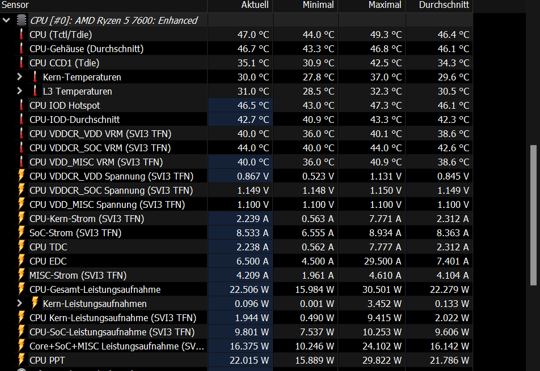The height and width of the screenshot is (371, 540).
Task: Select the CPU IOD Hotspot sensor label
Action: (x=65, y=105)
